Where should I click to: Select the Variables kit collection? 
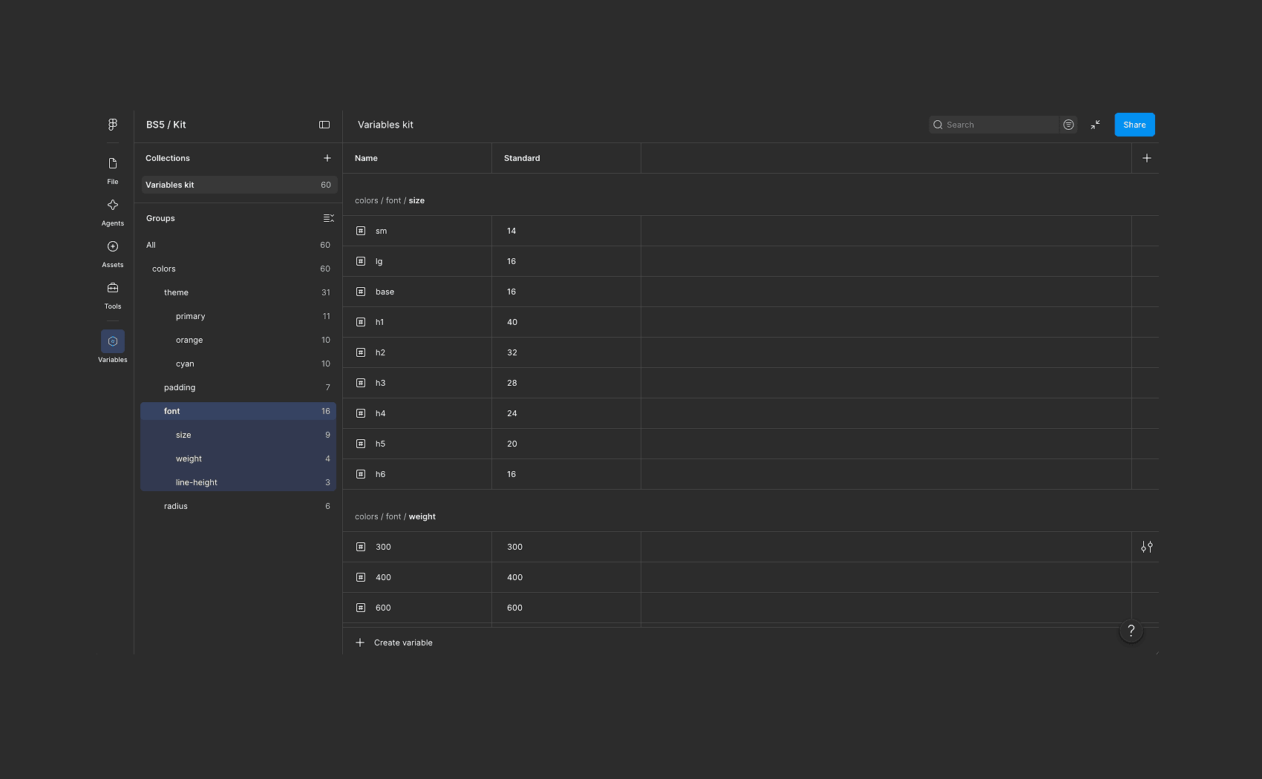pos(239,185)
